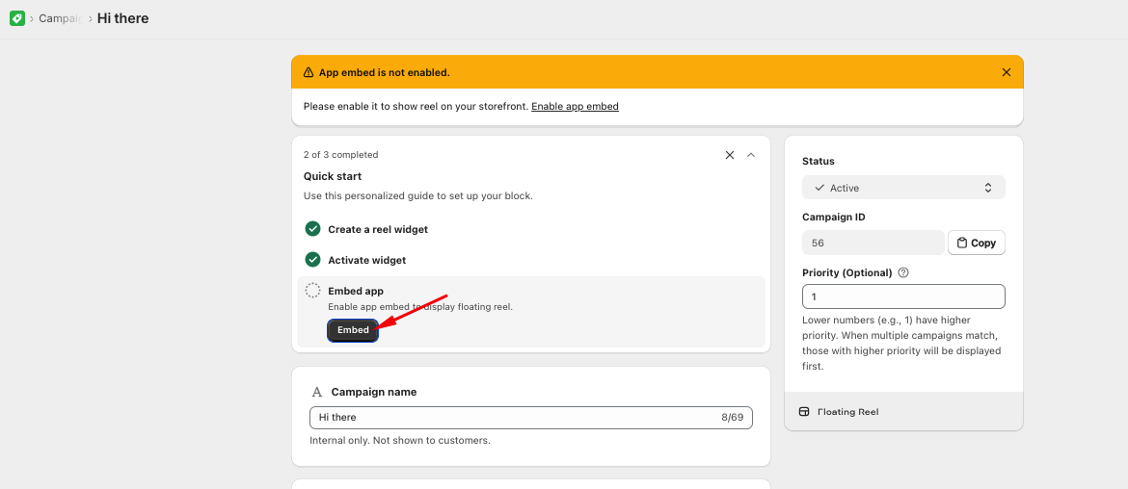Dismiss the Quick start guide

(730, 155)
